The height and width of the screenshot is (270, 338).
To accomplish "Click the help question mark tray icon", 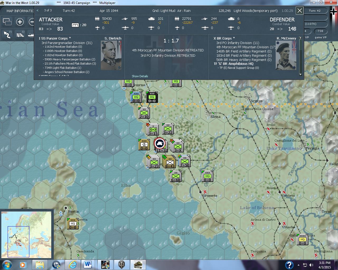I will coord(289,265).
